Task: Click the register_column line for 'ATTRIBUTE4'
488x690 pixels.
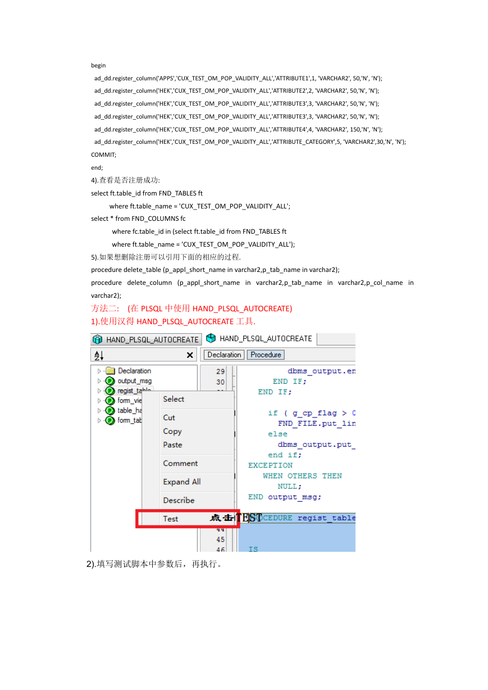Action: (238, 129)
